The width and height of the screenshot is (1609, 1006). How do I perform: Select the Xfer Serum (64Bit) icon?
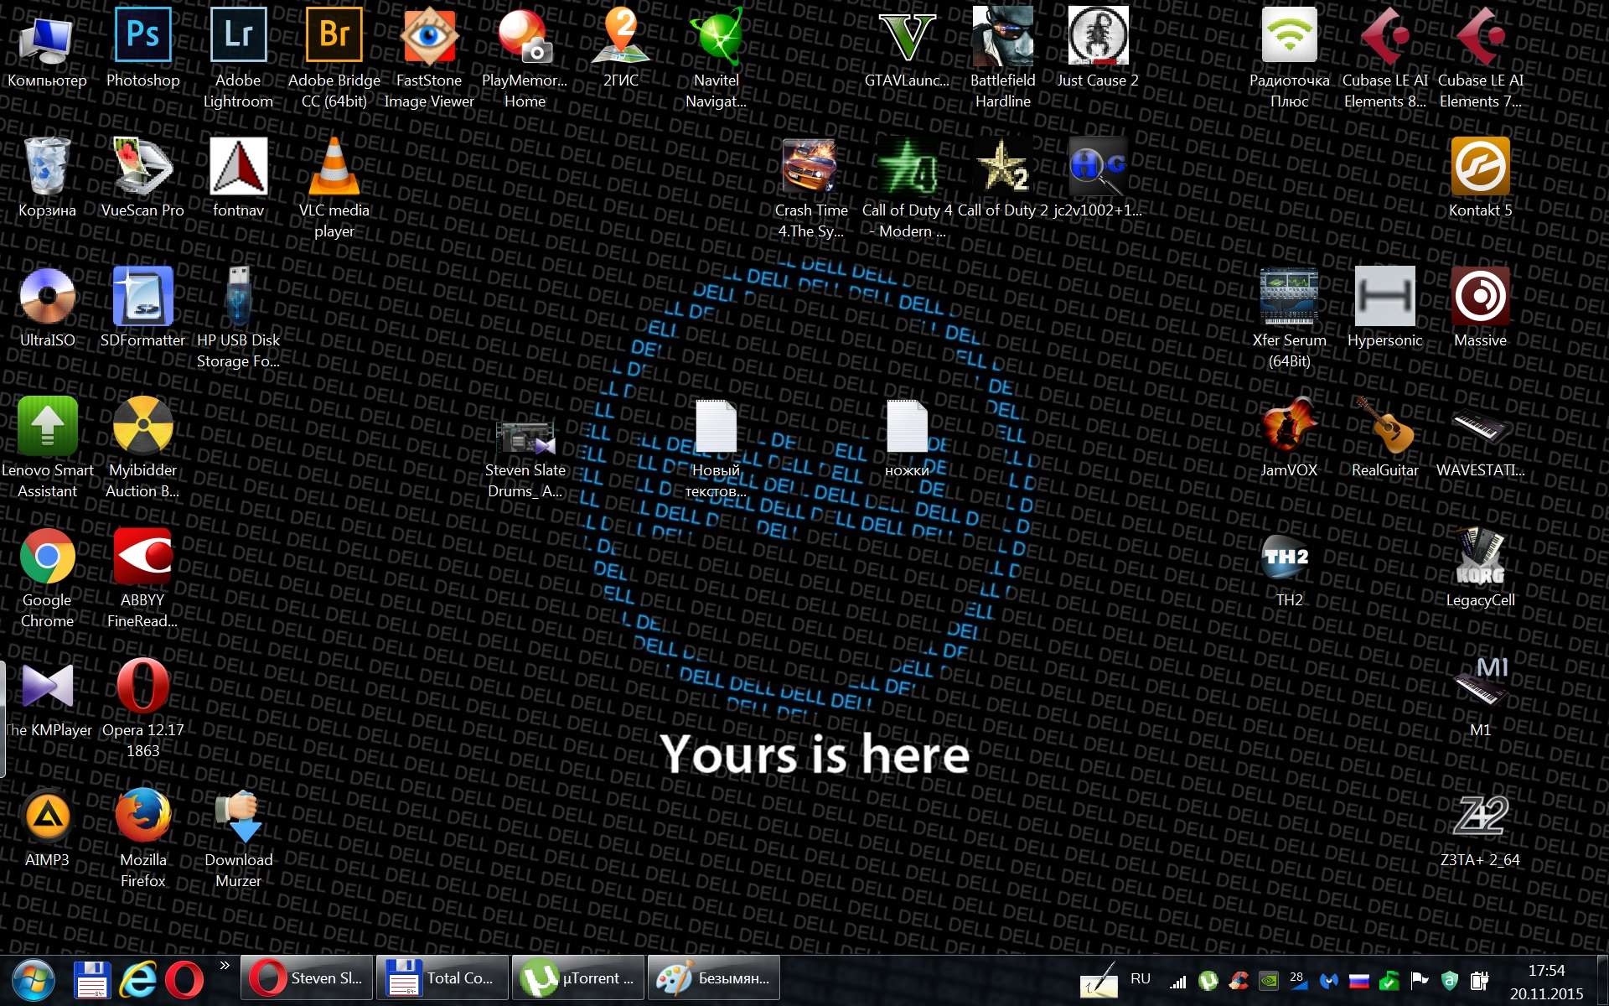point(1289,297)
